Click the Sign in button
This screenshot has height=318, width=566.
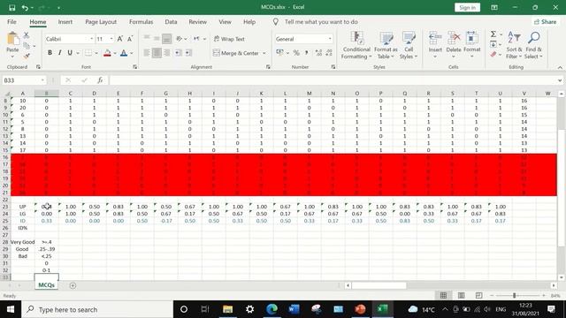pos(468,8)
